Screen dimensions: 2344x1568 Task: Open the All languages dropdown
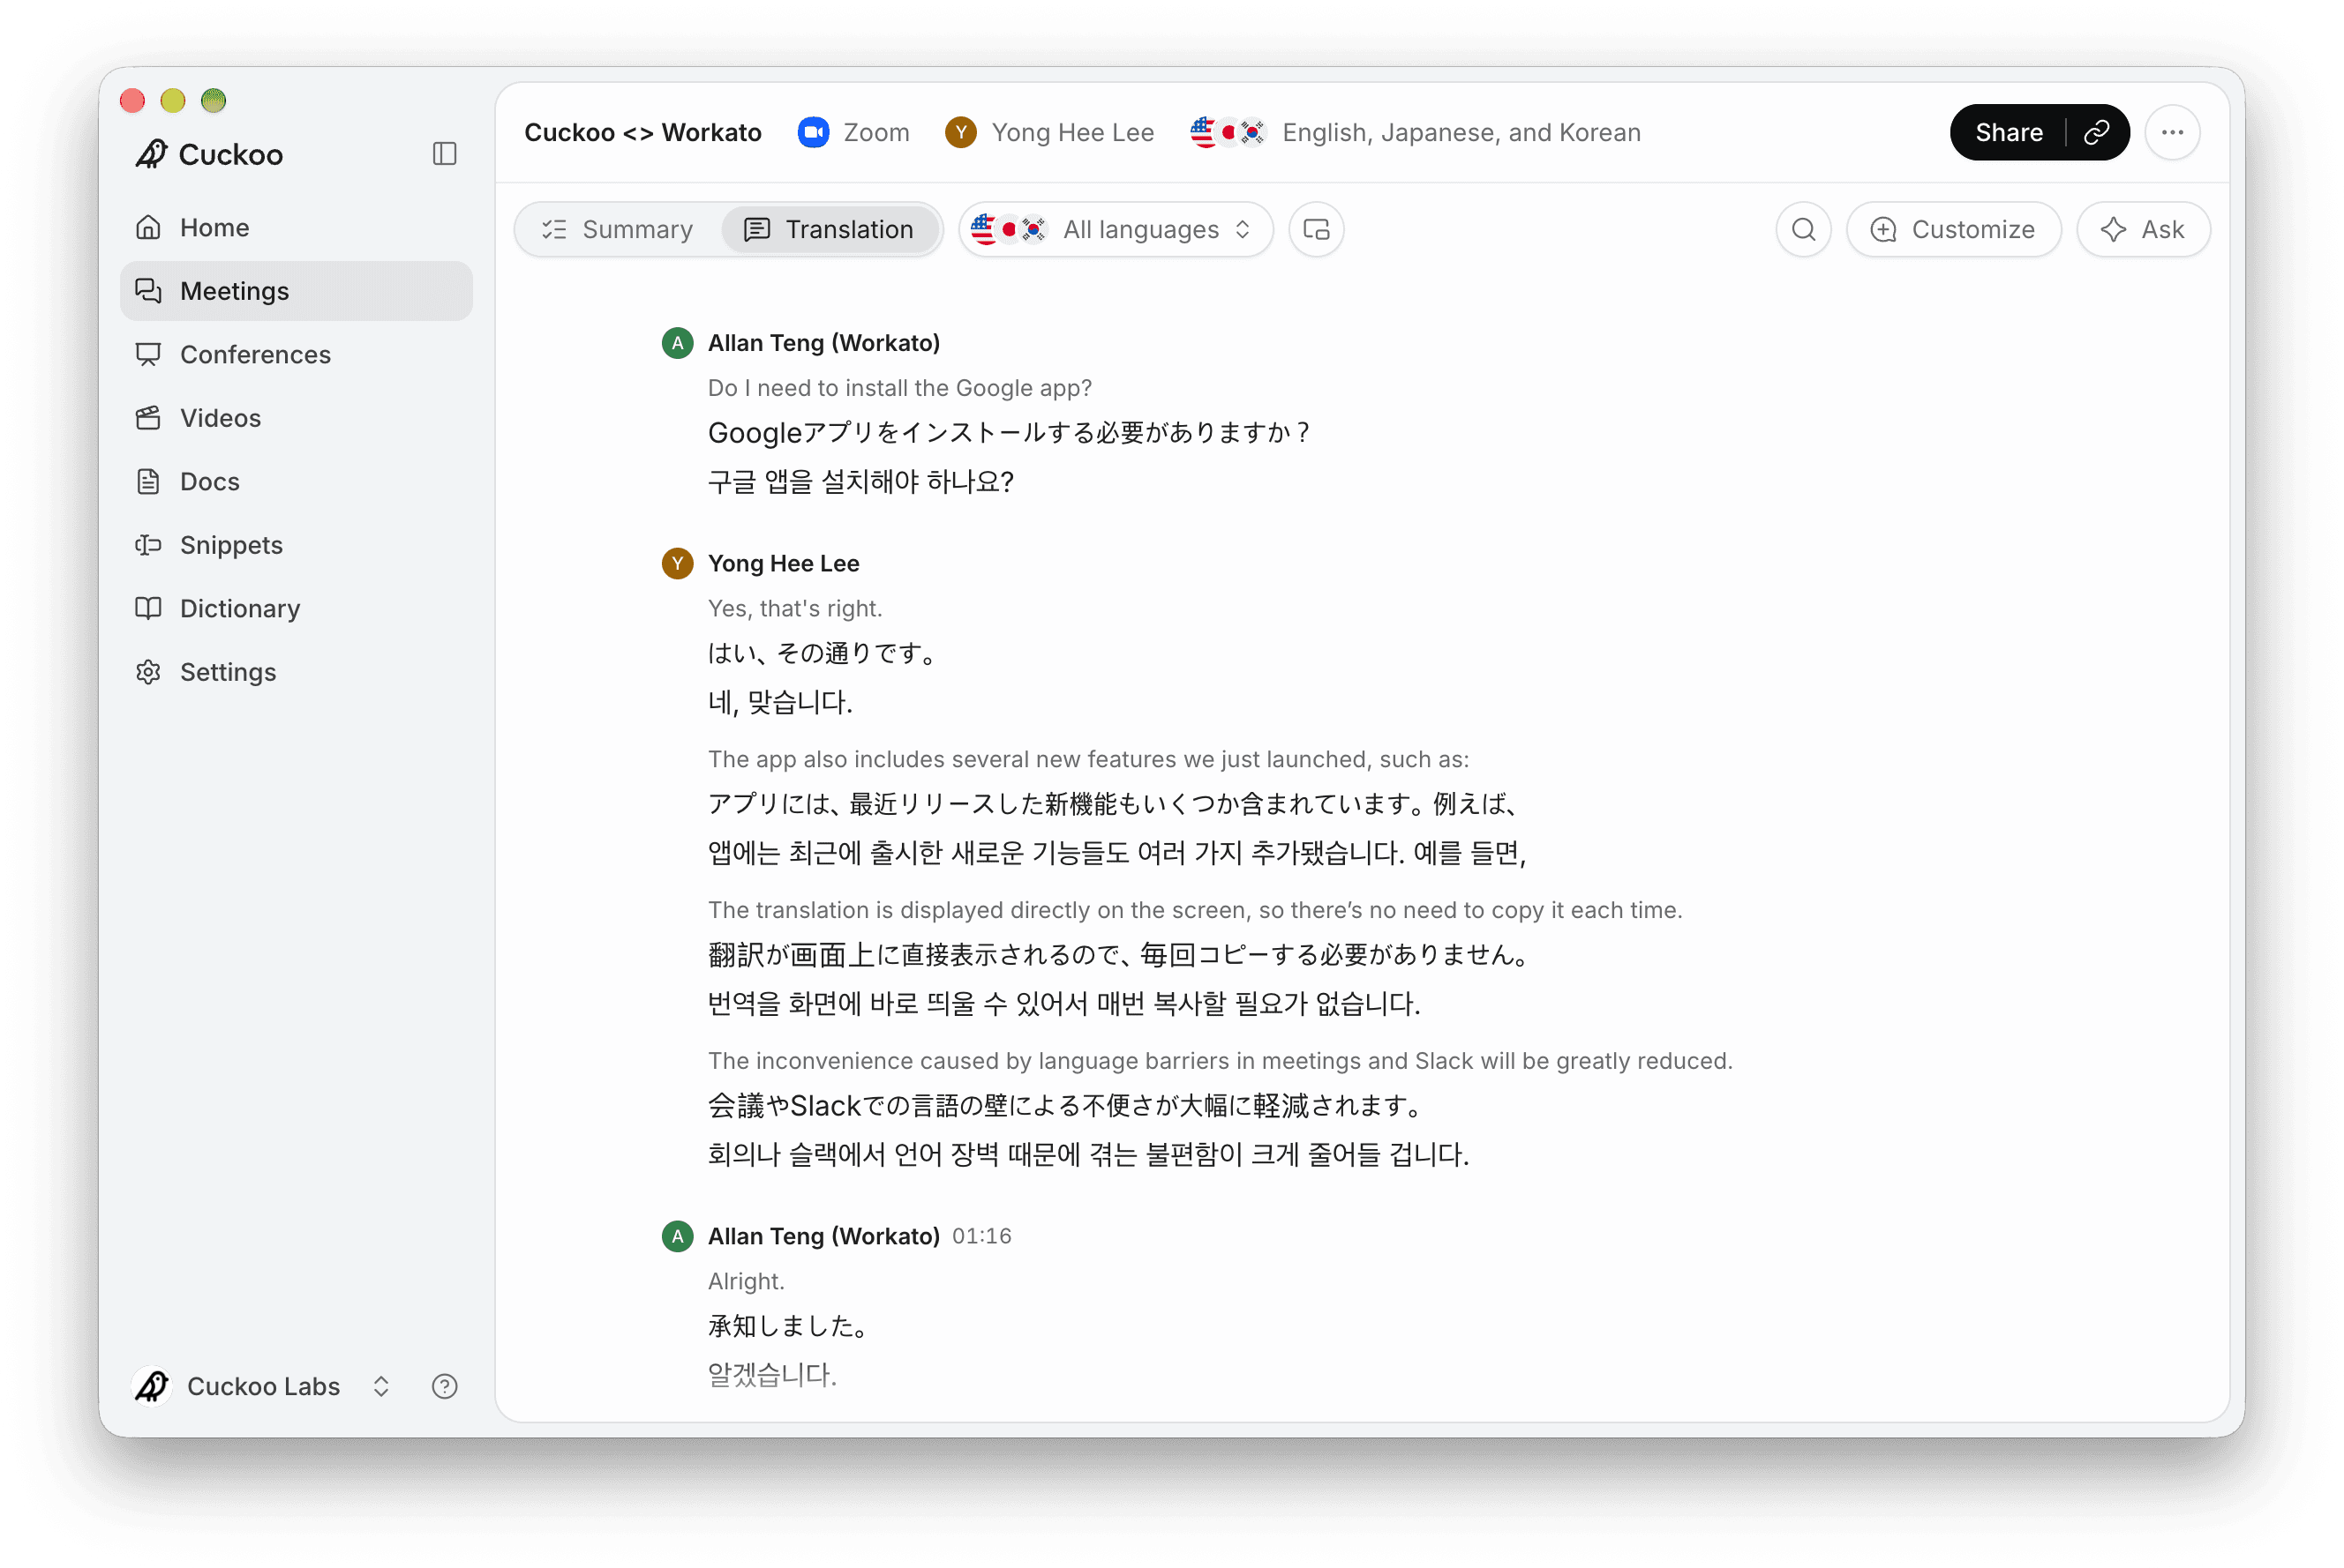pyautogui.click(x=1116, y=229)
